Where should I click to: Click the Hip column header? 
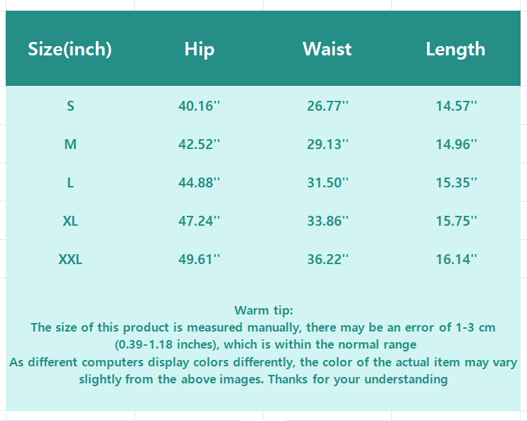[199, 49]
